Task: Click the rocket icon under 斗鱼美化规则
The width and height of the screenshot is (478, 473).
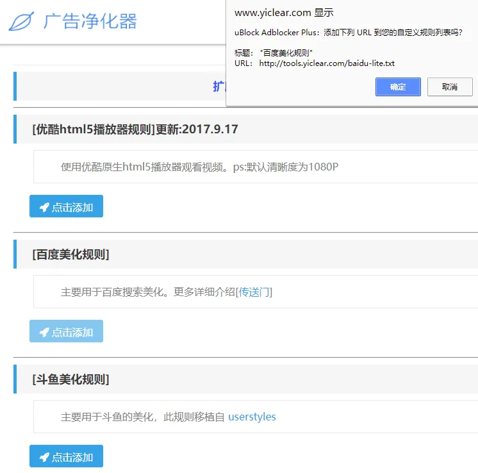Action: [44, 458]
